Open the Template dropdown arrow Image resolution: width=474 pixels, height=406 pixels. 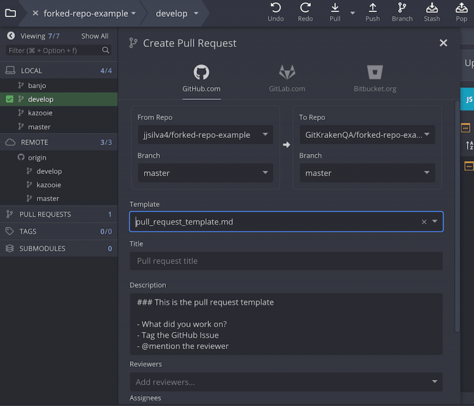(x=435, y=222)
